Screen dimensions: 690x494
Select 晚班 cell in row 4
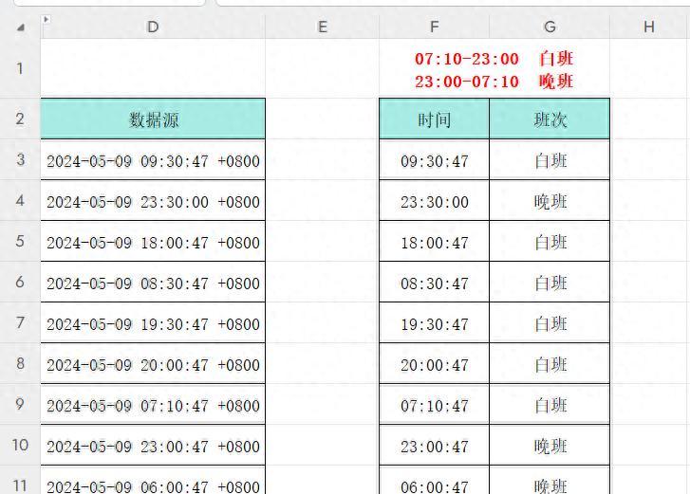550,200
